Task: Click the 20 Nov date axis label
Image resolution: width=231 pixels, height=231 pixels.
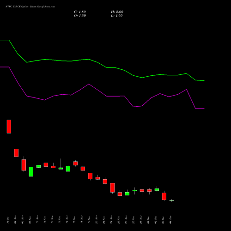Action: pos(97,220)
